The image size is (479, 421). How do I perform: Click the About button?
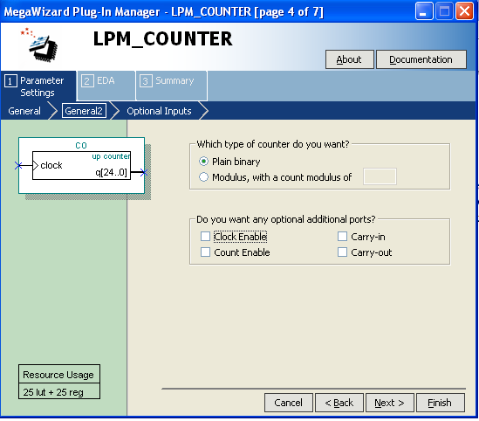(x=350, y=59)
